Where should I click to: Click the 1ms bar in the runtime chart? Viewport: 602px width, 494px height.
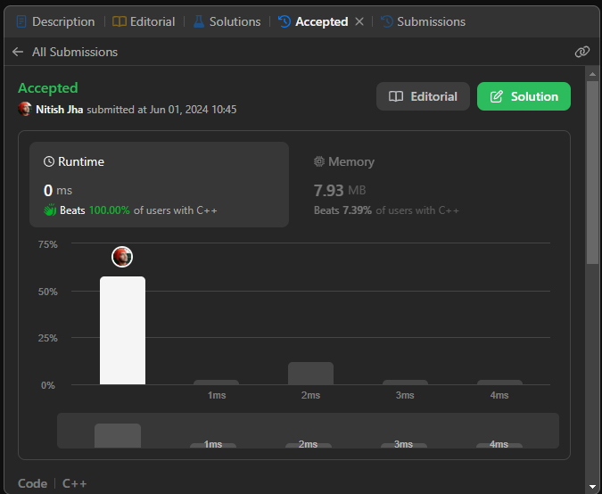pos(216,383)
